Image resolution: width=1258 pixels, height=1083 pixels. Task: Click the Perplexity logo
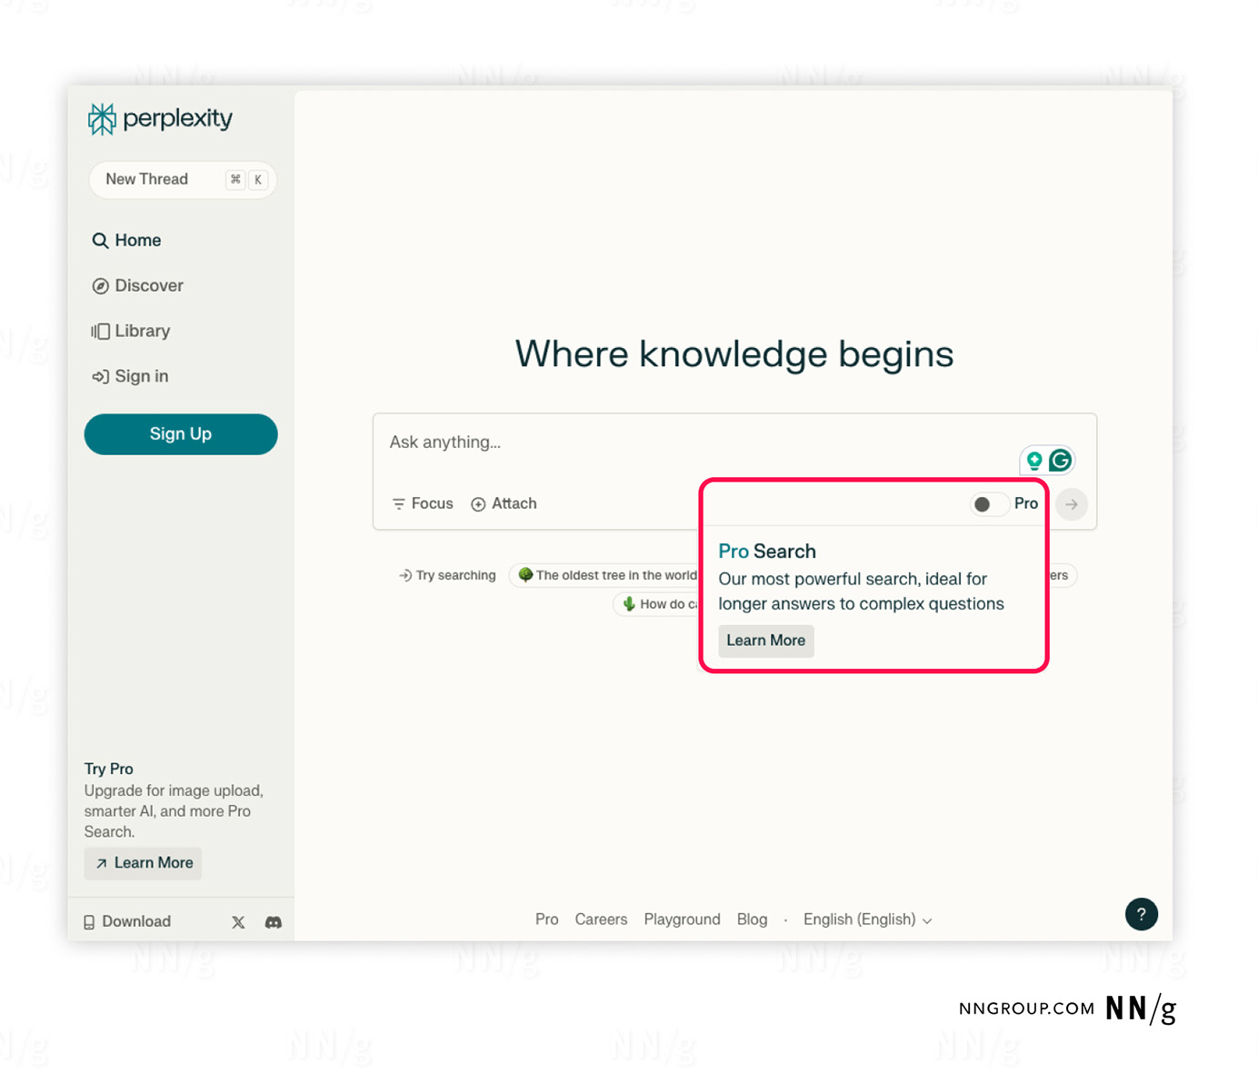coord(159,118)
